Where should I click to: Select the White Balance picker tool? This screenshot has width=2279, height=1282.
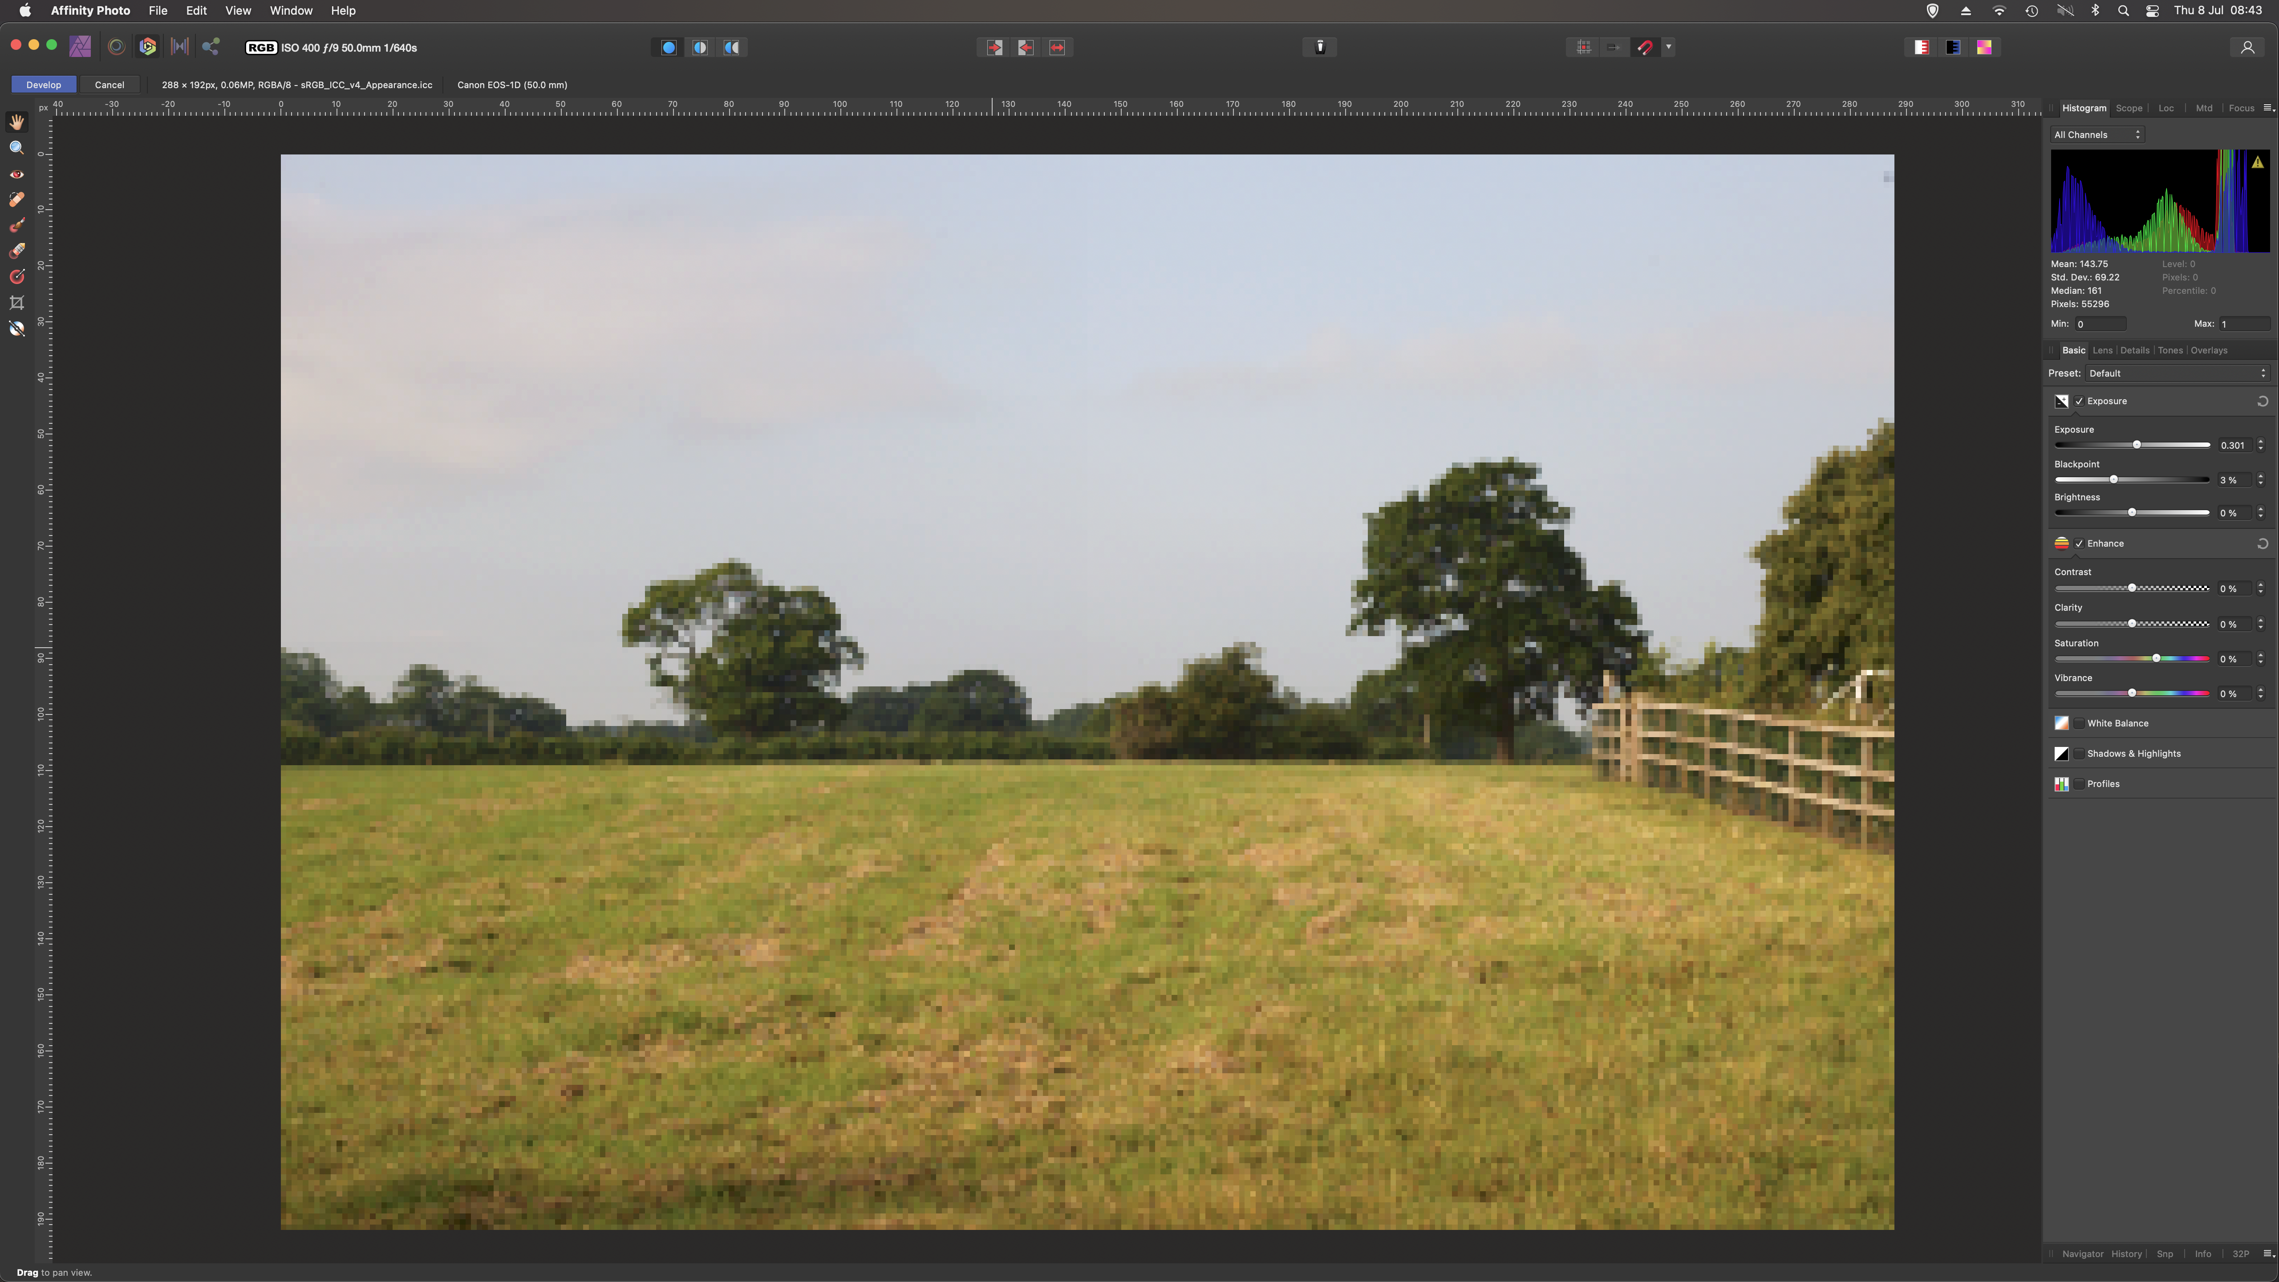point(17,328)
